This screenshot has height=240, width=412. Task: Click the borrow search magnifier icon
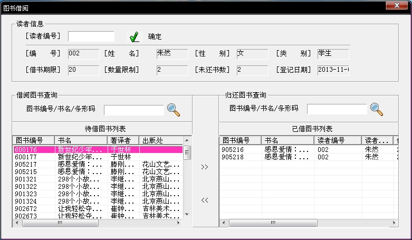(x=174, y=109)
